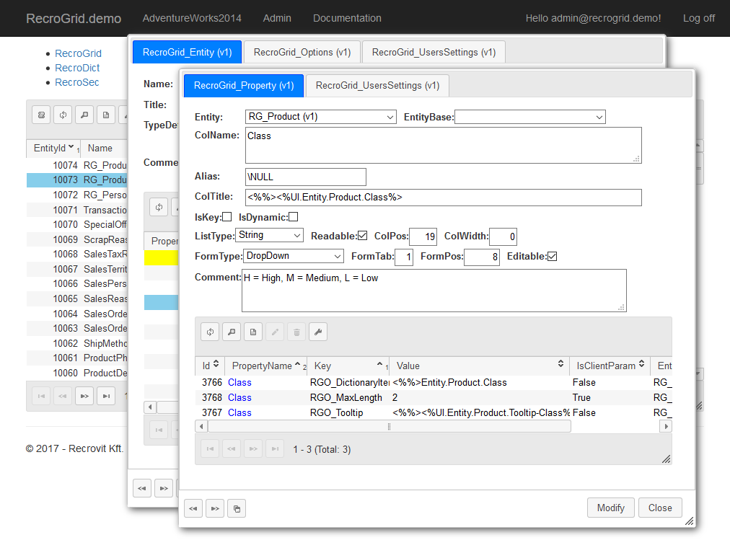Uncheck the Editable checkbox
The width and height of the screenshot is (730, 553).
[x=553, y=257]
